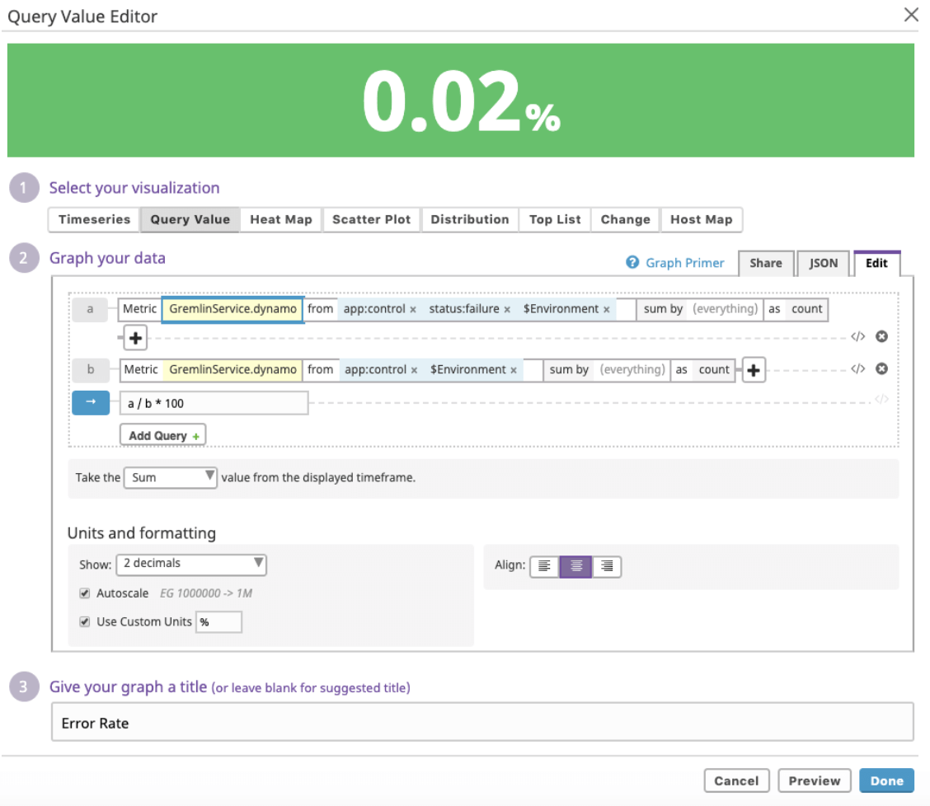The image size is (930, 806).
Task: Click the blue formula arrow icon
Action: point(91,403)
